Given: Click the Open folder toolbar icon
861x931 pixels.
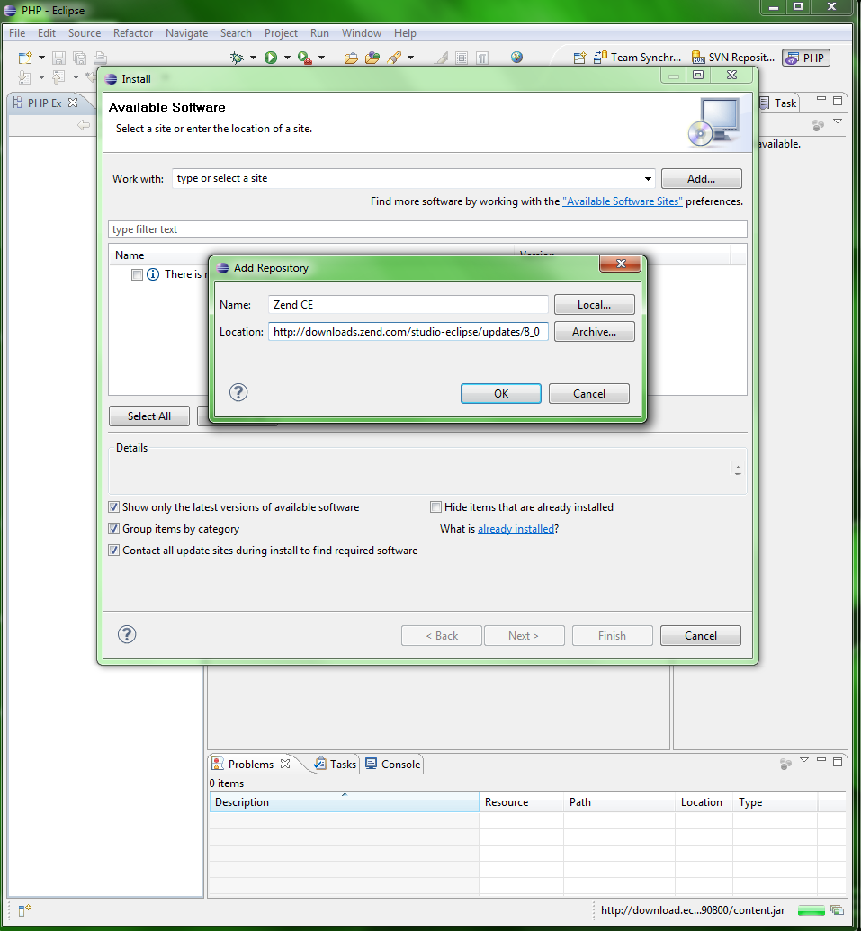Looking at the screenshot, I should point(351,58).
